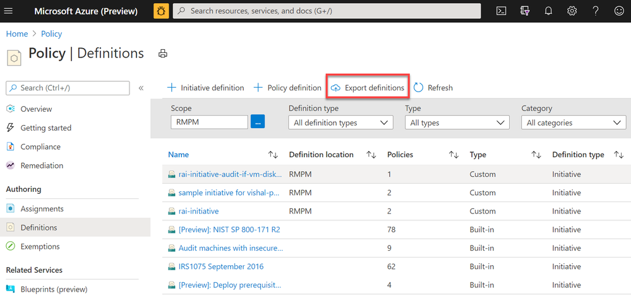
Task: Click the 62 policies cell
Action: click(x=392, y=266)
